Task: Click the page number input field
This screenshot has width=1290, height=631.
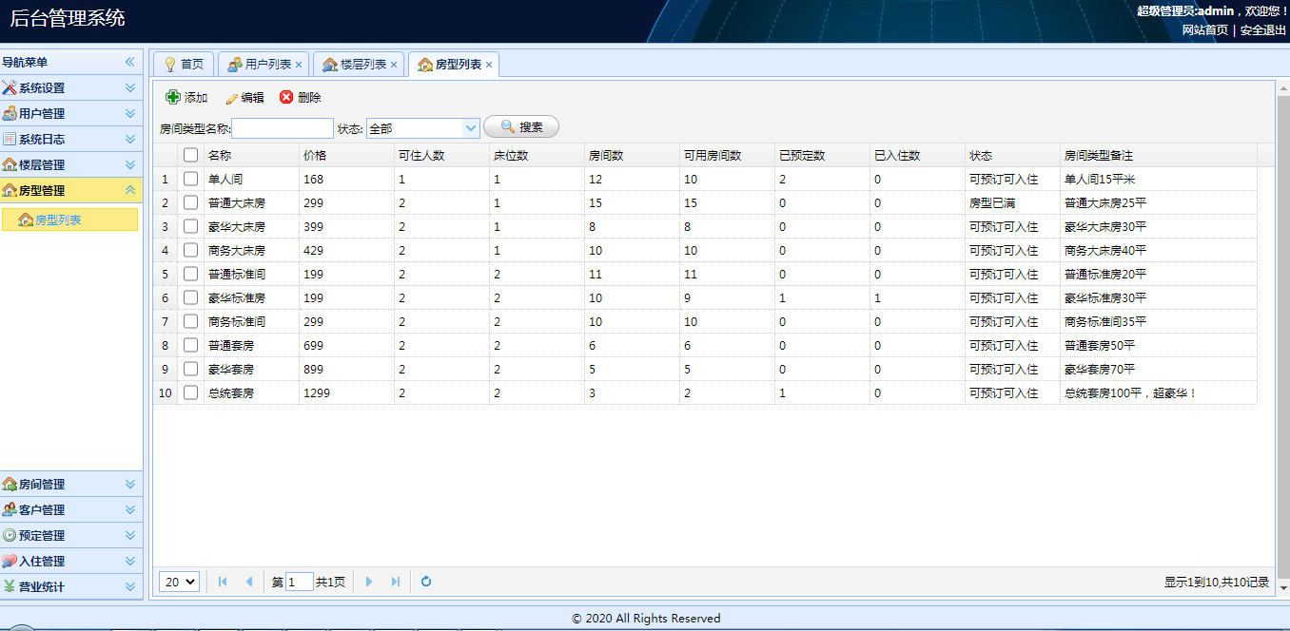Action: tap(300, 582)
